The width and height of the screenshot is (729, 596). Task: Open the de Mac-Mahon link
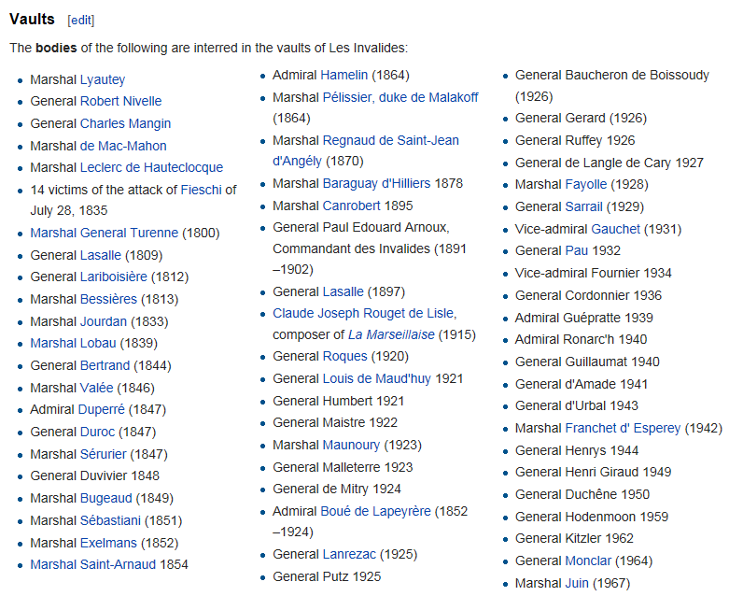[123, 146]
